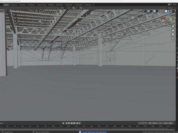Viewport: 178px width, 133px height.
Task: Open the viewport shading options dropdown
Action: 174,11
